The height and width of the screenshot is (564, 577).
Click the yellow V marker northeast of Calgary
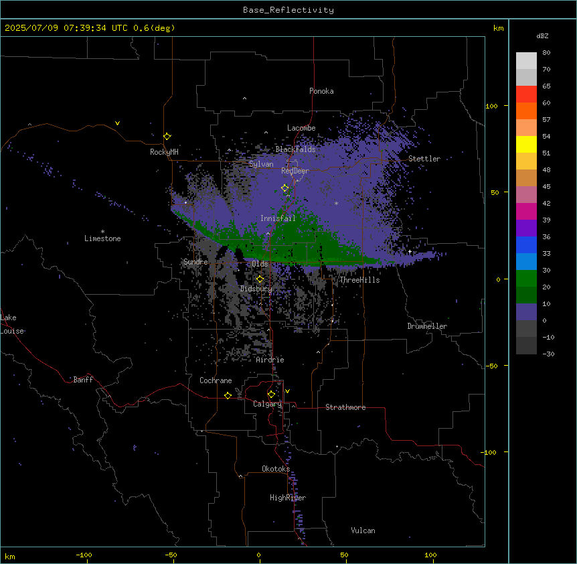pos(287,391)
